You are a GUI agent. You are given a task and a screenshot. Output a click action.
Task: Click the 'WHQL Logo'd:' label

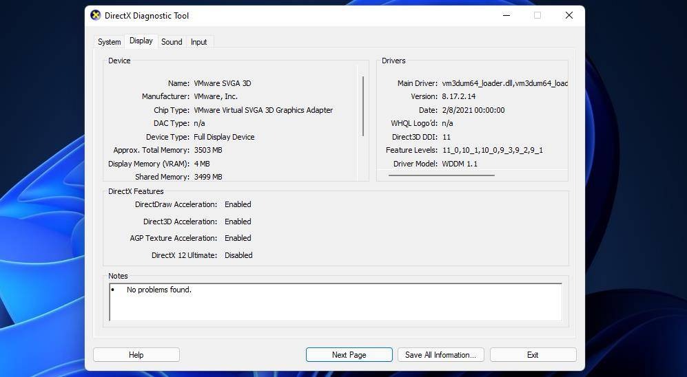tap(414, 123)
